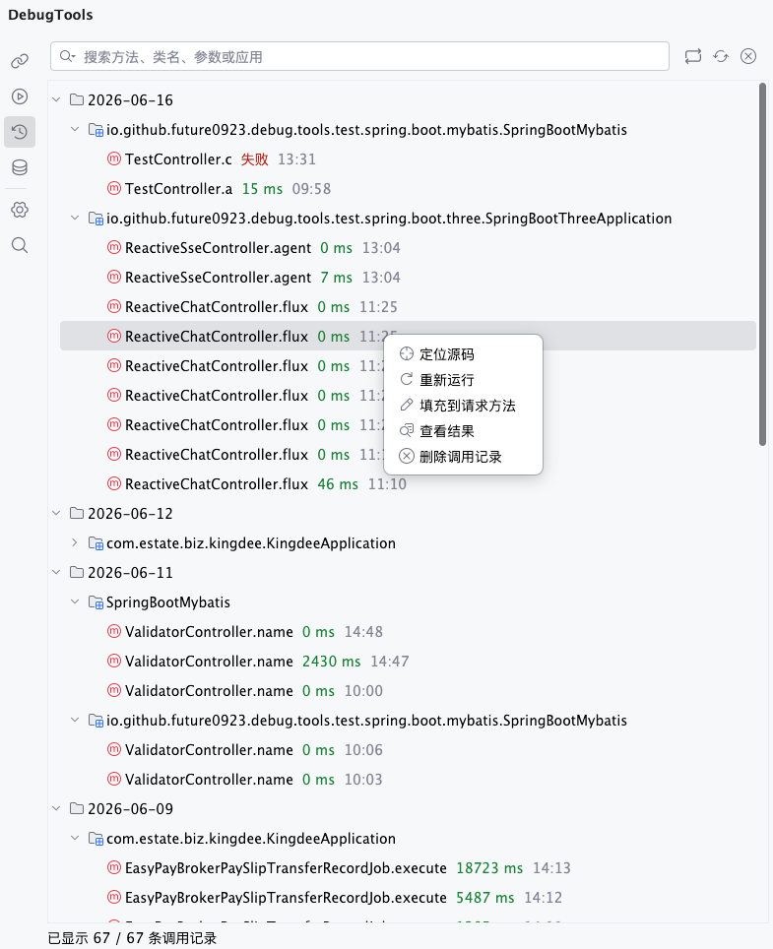Choose 重新运行 in context menu

coord(463,380)
